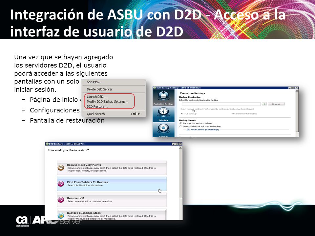Click the green arrow beside destination field
The width and height of the screenshot is (315, 236).
pyautogui.click(x=264, y=104)
